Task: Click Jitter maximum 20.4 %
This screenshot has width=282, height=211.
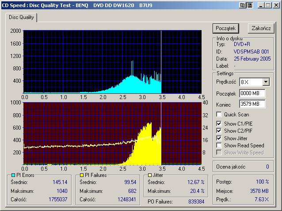Action: pos(197,191)
